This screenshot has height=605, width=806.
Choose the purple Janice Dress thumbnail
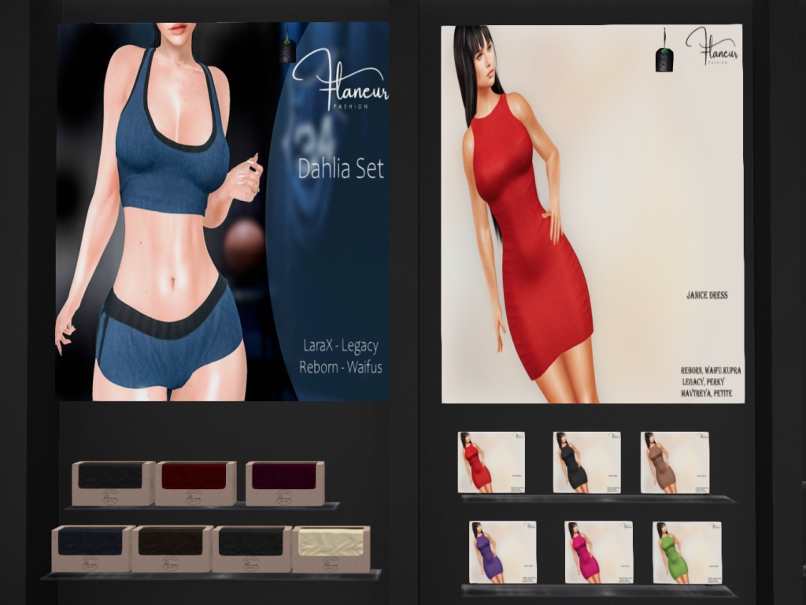(x=502, y=552)
